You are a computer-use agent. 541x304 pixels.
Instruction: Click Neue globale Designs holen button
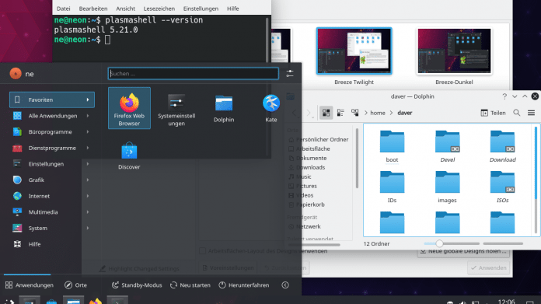(x=463, y=252)
